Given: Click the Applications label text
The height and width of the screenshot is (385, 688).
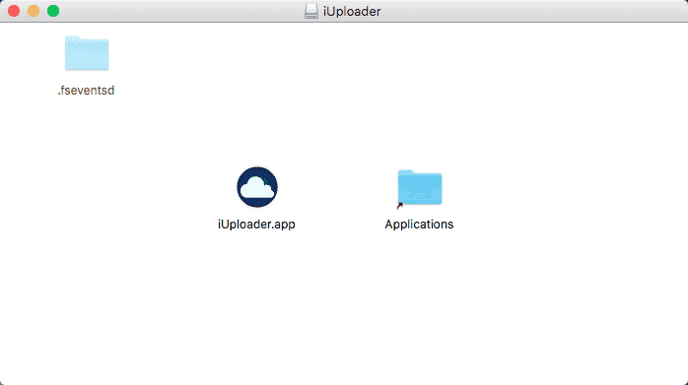Looking at the screenshot, I should 419,225.
